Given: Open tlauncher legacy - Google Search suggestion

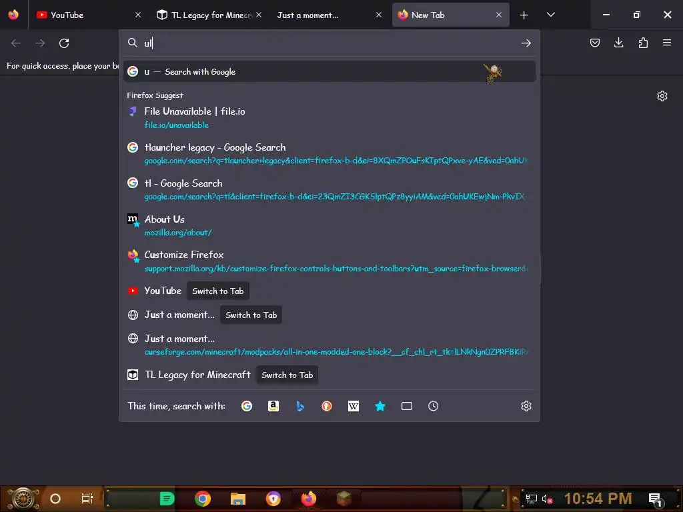Looking at the screenshot, I should [x=329, y=154].
